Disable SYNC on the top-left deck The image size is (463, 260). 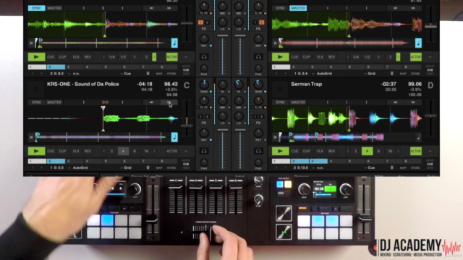(x=37, y=8)
